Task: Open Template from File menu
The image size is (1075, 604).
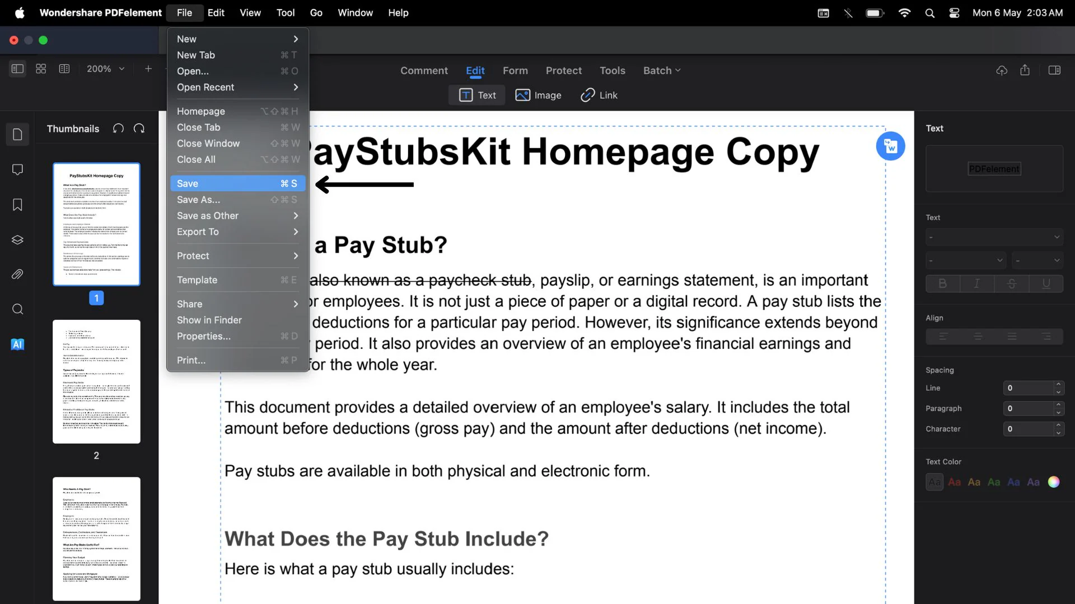Action: [238, 280]
